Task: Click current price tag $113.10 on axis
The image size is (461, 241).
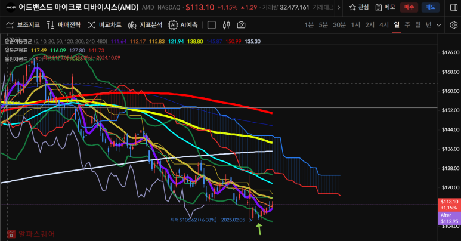Action: pos(449,205)
